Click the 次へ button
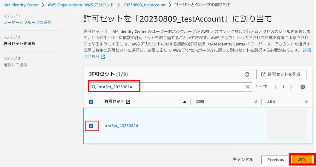The height and width of the screenshot is (167, 316). (x=302, y=160)
